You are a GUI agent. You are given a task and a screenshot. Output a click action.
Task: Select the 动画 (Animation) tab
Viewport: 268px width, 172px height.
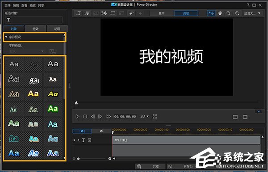tap(57, 29)
